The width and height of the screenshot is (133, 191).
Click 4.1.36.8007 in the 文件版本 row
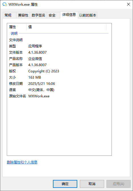pos(37,53)
